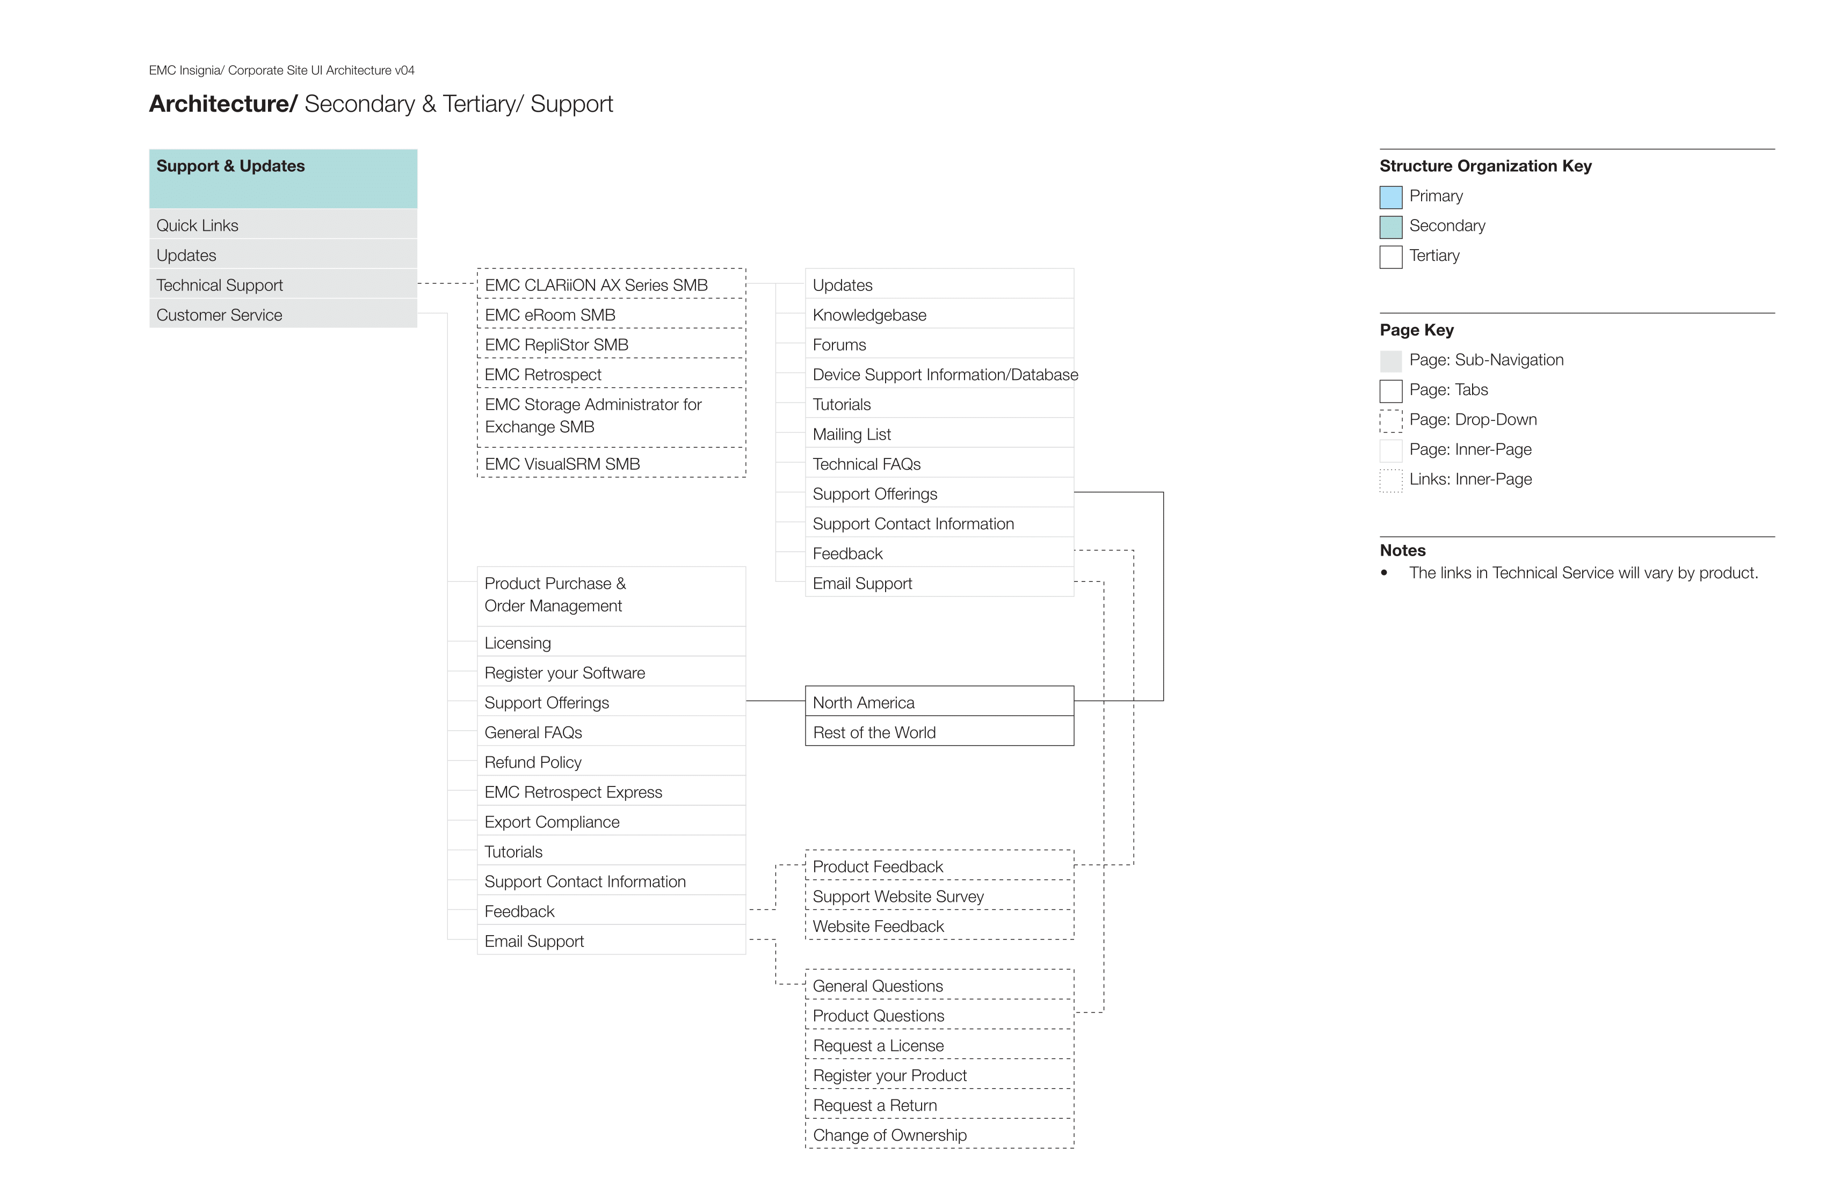Screen dimensions: 1826x1181
Task: Click the dotted Links: Inner-Page key box
Action: tap(1390, 480)
